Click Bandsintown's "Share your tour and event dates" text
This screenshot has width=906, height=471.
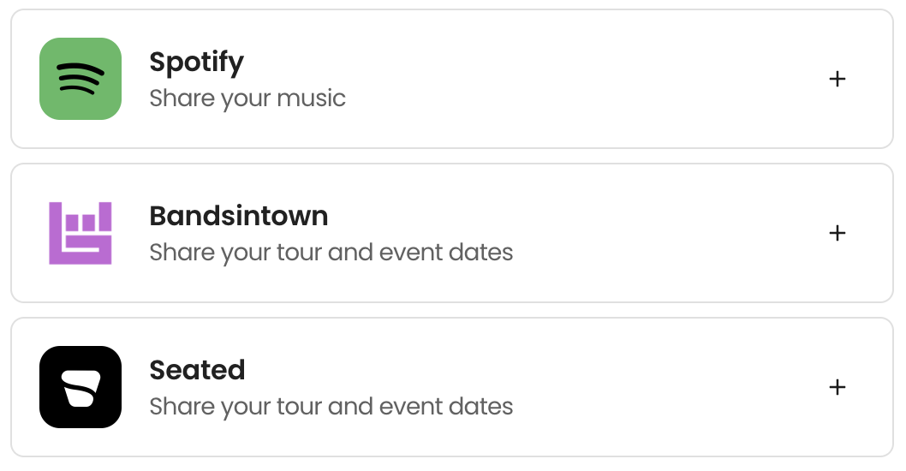pyautogui.click(x=331, y=253)
